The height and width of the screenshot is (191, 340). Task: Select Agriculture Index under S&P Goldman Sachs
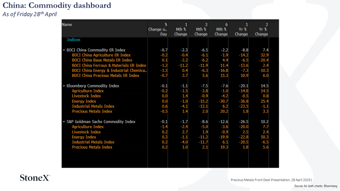click(x=88, y=126)
